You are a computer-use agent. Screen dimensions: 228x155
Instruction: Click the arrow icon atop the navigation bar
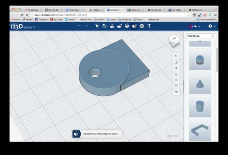coord(176,56)
